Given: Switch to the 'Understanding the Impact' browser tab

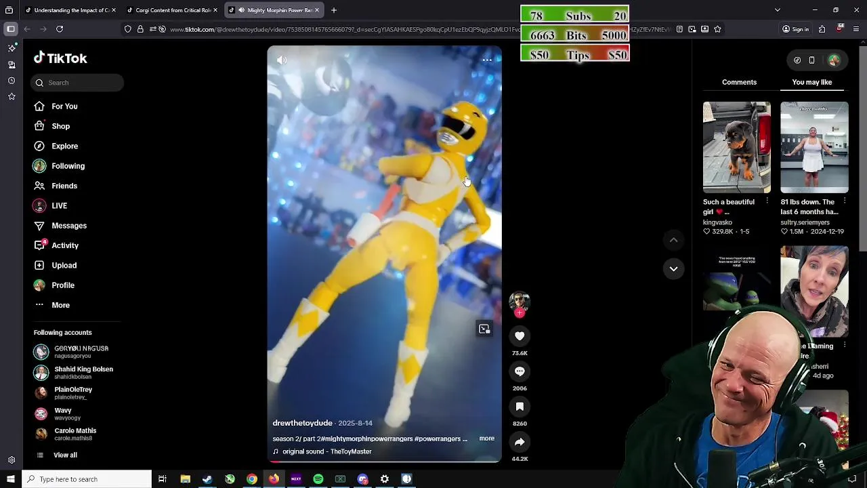Looking at the screenshot, I should [70, 10].
